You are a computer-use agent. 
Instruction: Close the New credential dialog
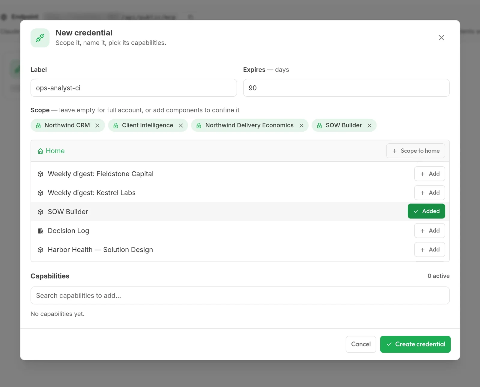coord(441,38)
